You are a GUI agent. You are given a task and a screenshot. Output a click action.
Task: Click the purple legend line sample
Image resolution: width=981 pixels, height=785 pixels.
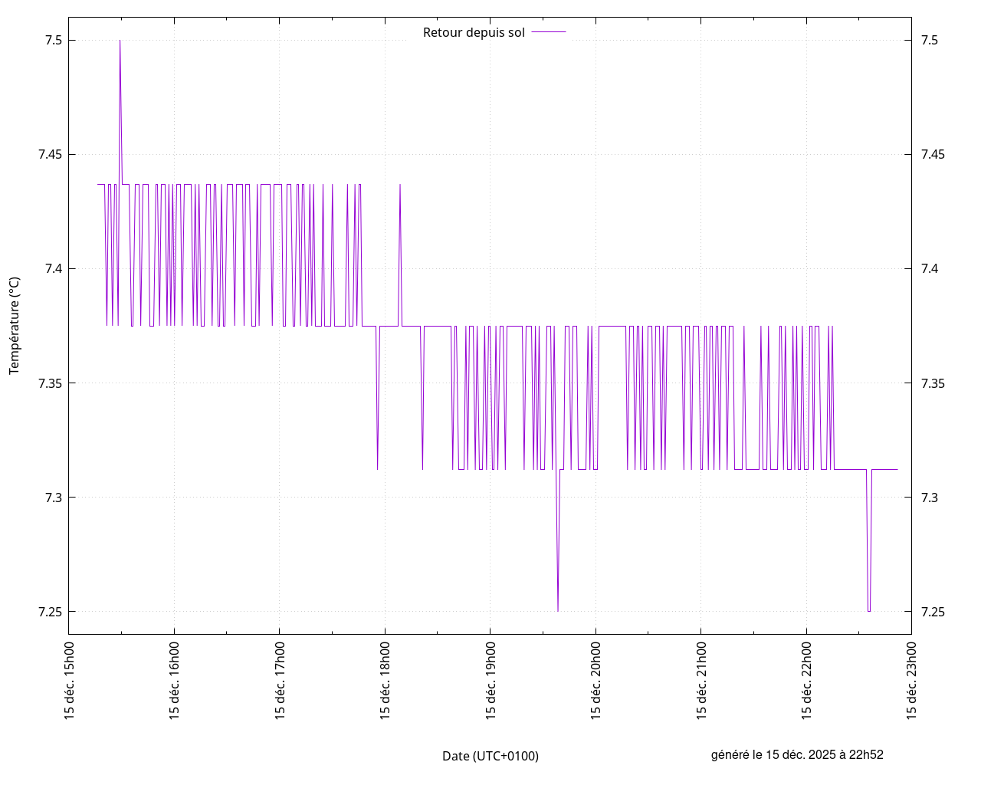549,32
